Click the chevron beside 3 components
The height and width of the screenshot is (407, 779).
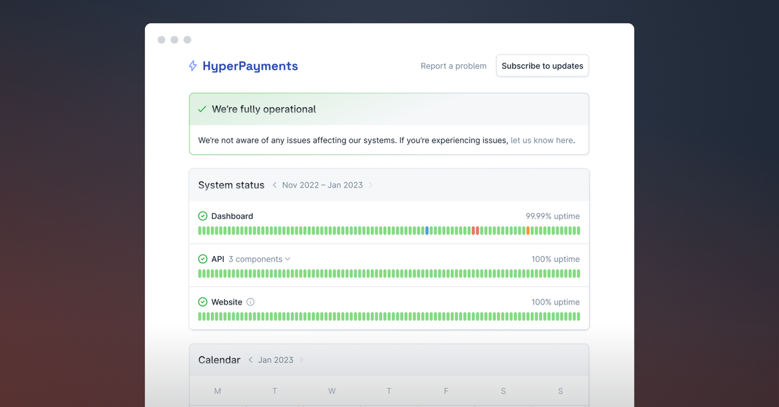[287, 259]
